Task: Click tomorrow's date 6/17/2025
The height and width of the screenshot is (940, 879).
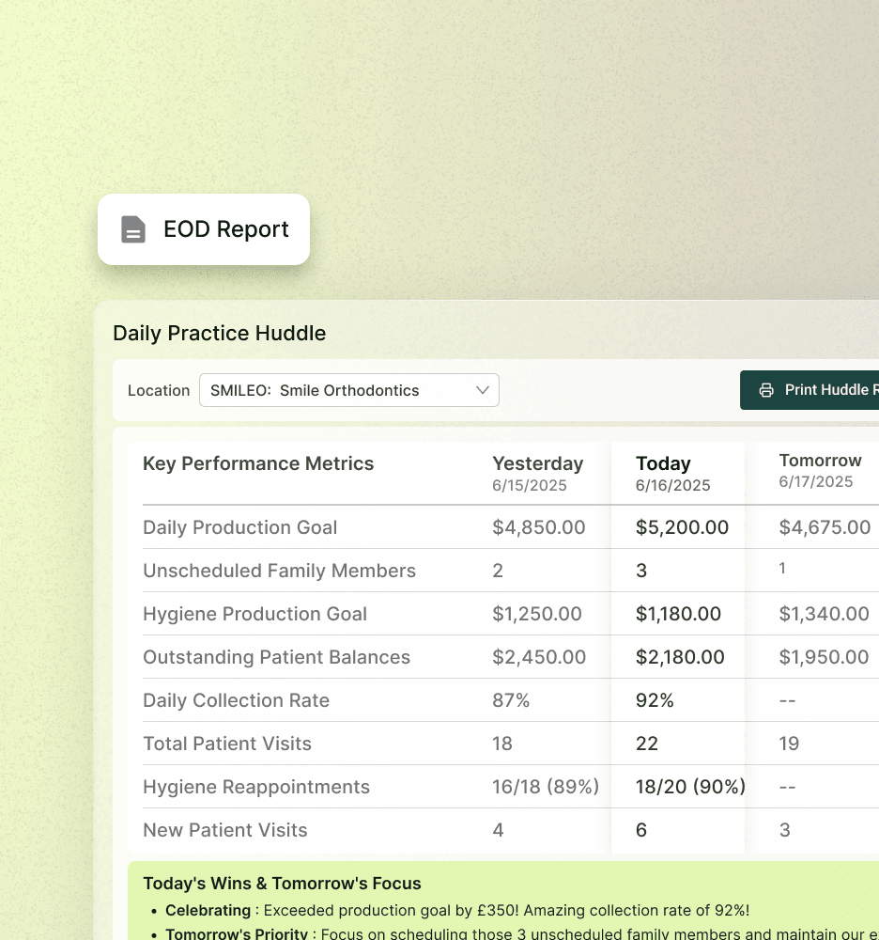Action: pyautogui.click(x=815, y=482)
